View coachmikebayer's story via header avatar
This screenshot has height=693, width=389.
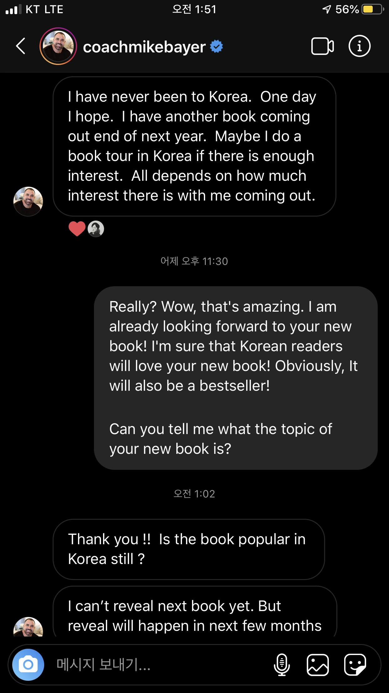click(x=58, y=46)
